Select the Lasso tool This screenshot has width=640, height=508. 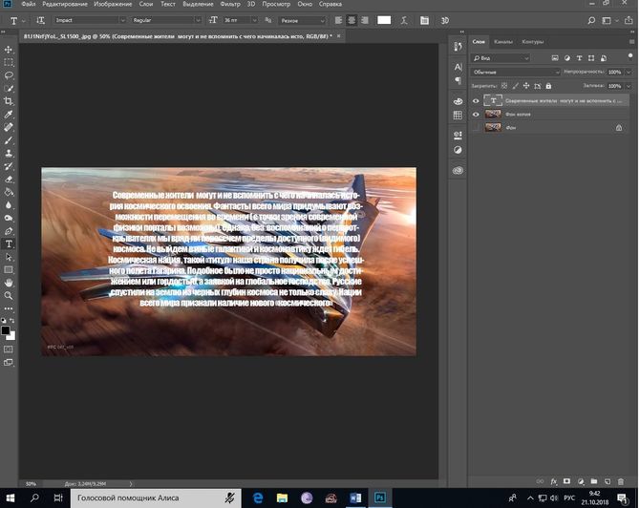pyautogui.click(x=9, y=74)
